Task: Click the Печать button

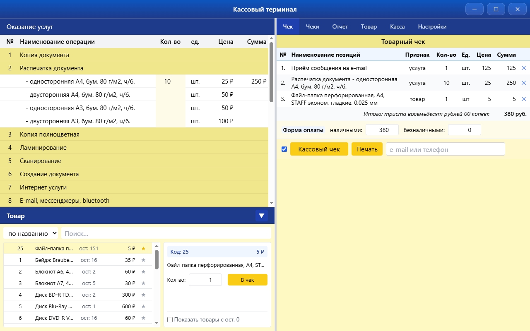Action: 367,149
